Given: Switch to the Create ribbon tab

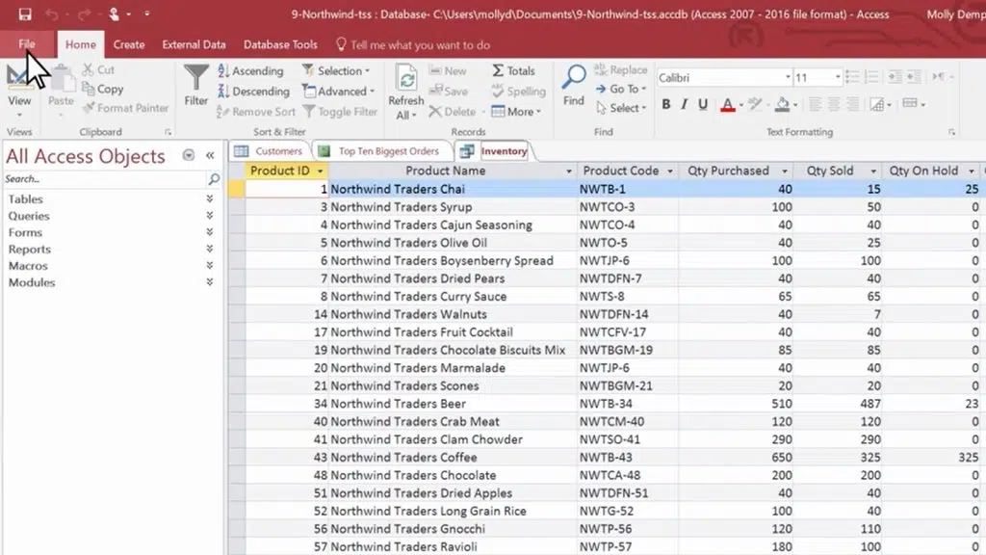Looking at the screenshot, I should tap(129, 44).
